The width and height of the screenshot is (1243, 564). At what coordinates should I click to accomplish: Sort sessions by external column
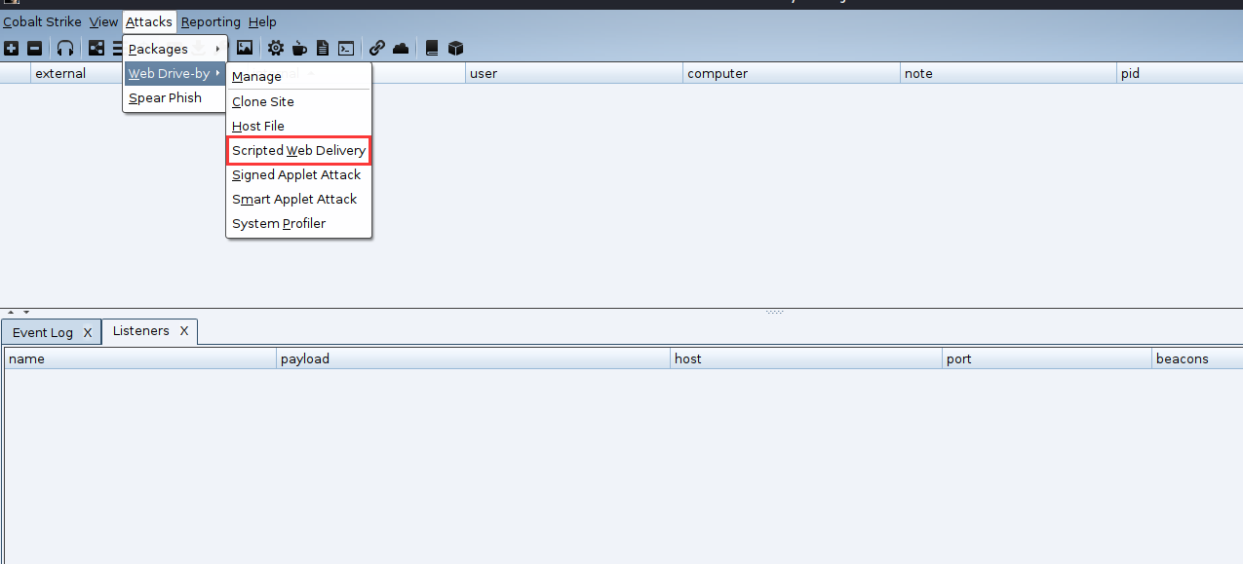click(78, 73)
